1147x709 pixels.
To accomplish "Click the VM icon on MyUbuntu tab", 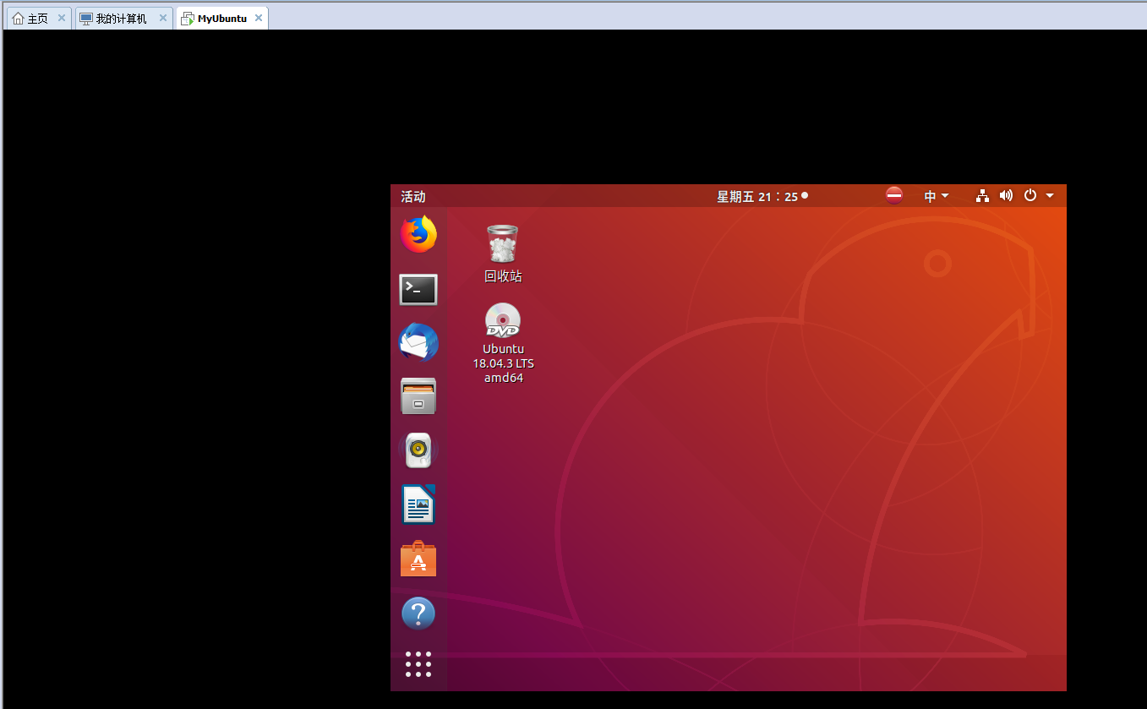I will [x=188, y=18].
